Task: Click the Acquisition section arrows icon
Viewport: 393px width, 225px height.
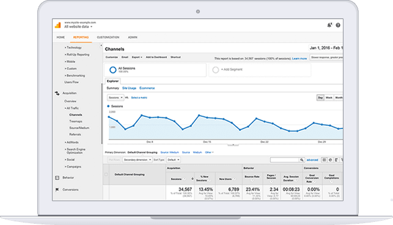Action: tap(57, 94)
